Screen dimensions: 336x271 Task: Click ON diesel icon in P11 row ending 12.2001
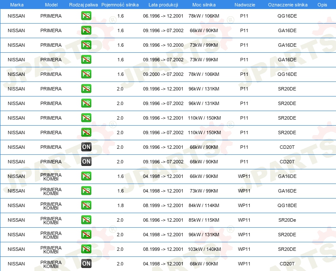click(86, 147)
